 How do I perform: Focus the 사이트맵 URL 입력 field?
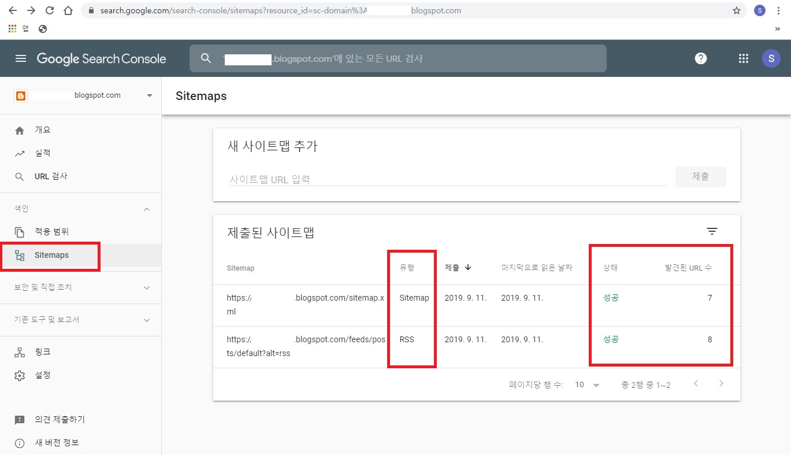[447, 179]
